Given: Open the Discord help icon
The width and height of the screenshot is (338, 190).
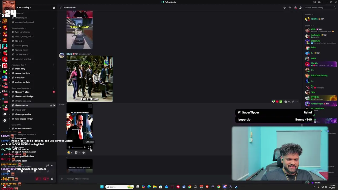Looking at the screenshot, I should [319, 2].
